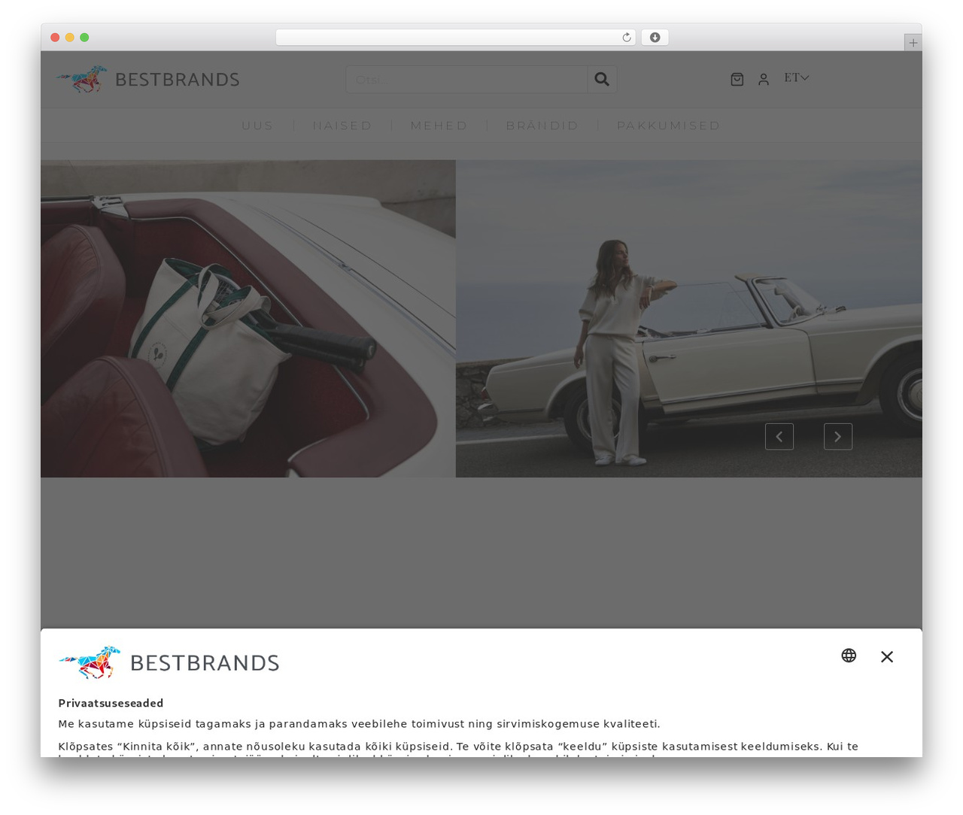Image resolution: width=963 pixels, height=815 pixels.
Task: Open the MEHED menu item
Action: 439,126
